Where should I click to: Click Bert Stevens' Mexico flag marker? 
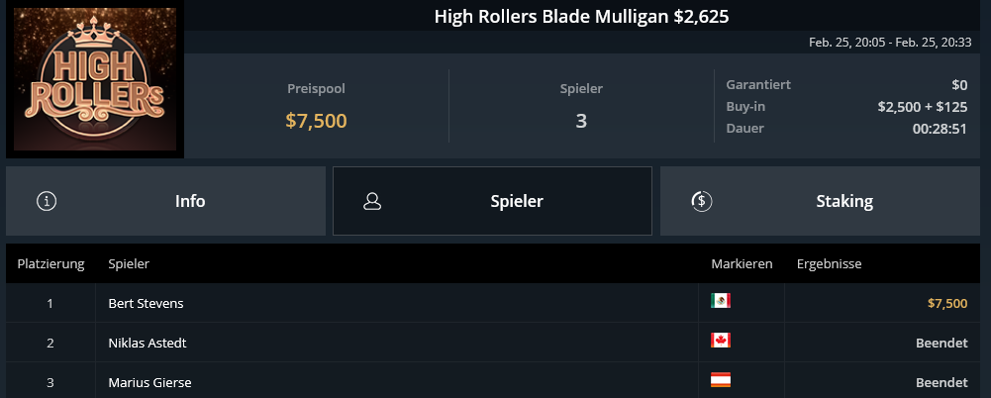[x=721, y=301]
